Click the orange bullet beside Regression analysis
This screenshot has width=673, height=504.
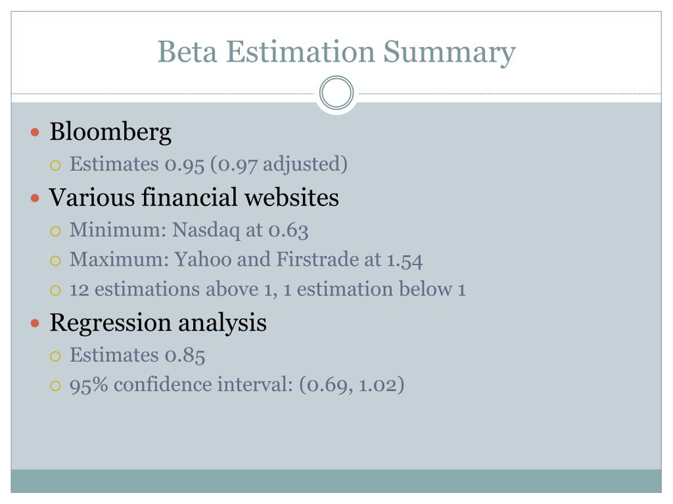point(35,323)
